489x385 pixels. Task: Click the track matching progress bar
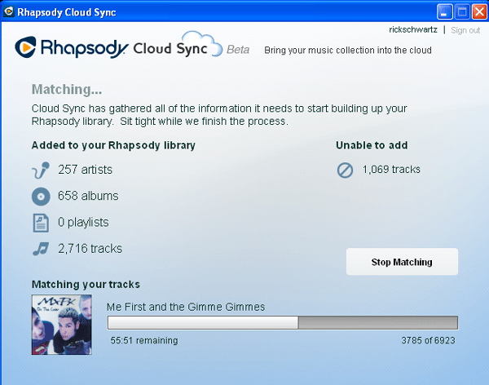coord(283,323)
